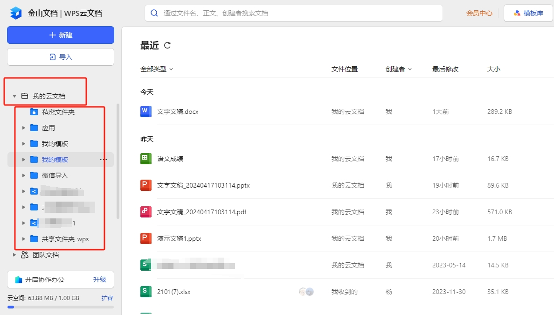The image size is (554, 315).
Task: Click the 金山文档 logo icon
Action: click(16, 13)
